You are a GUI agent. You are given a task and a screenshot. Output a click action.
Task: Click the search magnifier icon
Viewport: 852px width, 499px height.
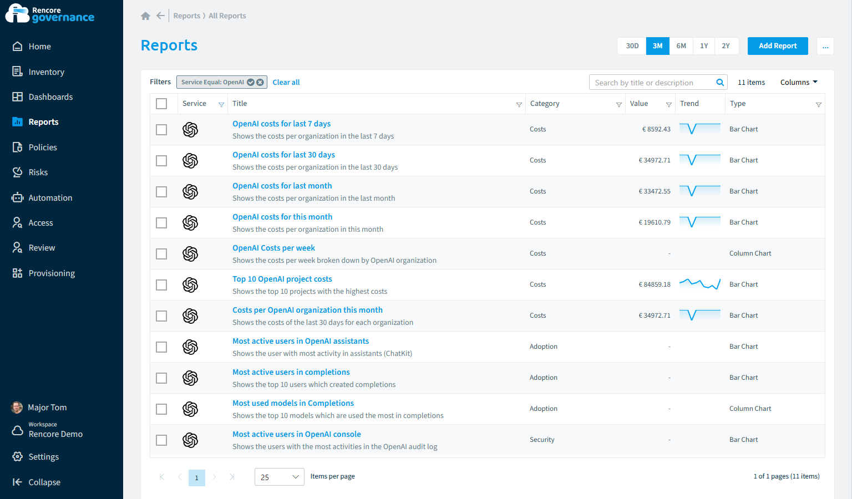coord(720,83)
